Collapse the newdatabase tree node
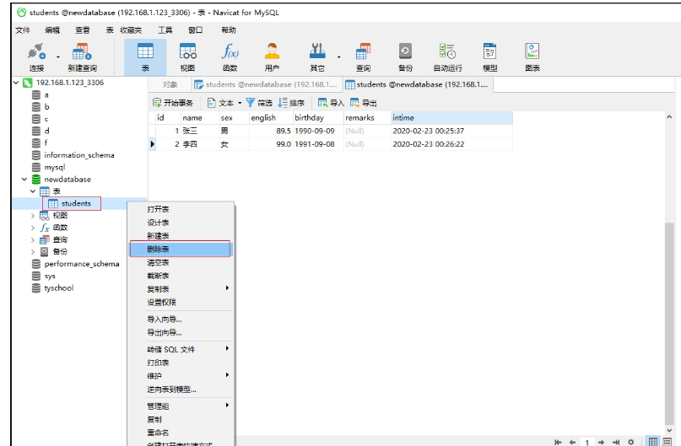 (24, 180)
